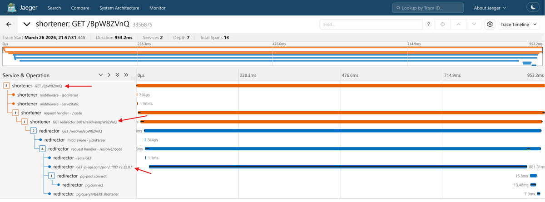
Task: Collapse one level chevron down icon
Action: click(x=101, y=75)
